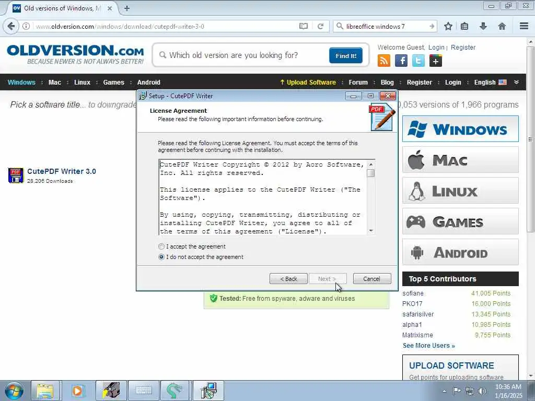Click the header Register link

click(x=463, y=48)
